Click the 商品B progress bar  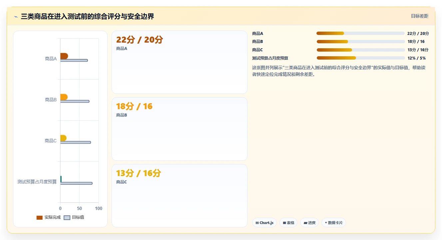360,42
